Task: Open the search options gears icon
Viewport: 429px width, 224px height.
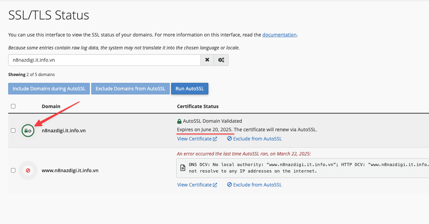Action: [221, 60]
